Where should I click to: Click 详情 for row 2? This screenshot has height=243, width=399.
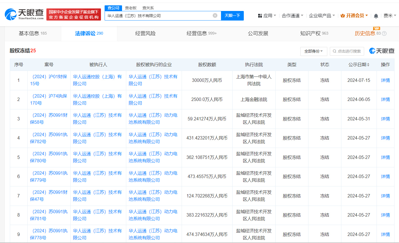click(385, 100)
